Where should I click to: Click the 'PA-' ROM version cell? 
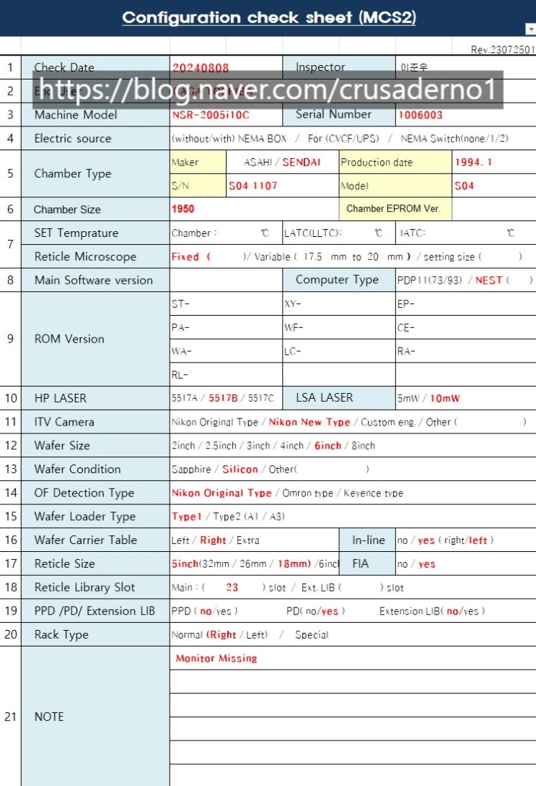(x=227, y=327)
